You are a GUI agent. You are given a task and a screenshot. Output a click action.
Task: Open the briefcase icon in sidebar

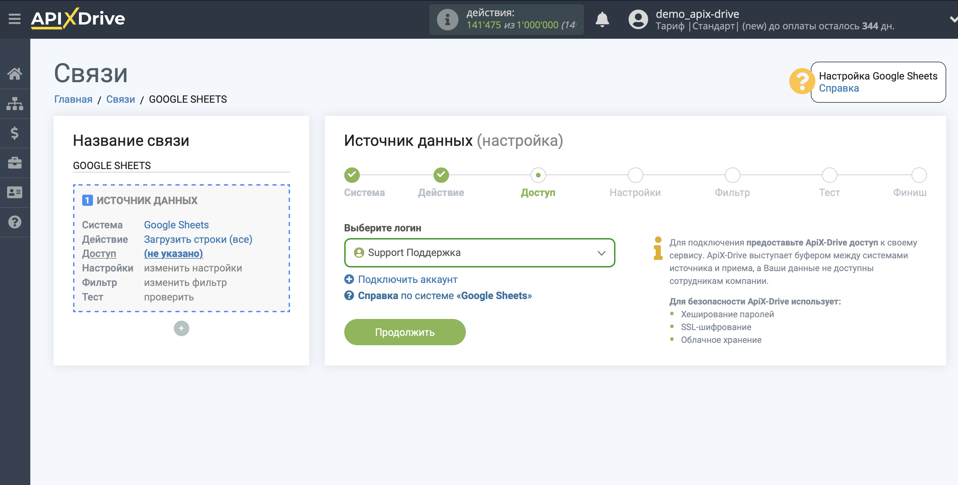click(x=15, y=163)
